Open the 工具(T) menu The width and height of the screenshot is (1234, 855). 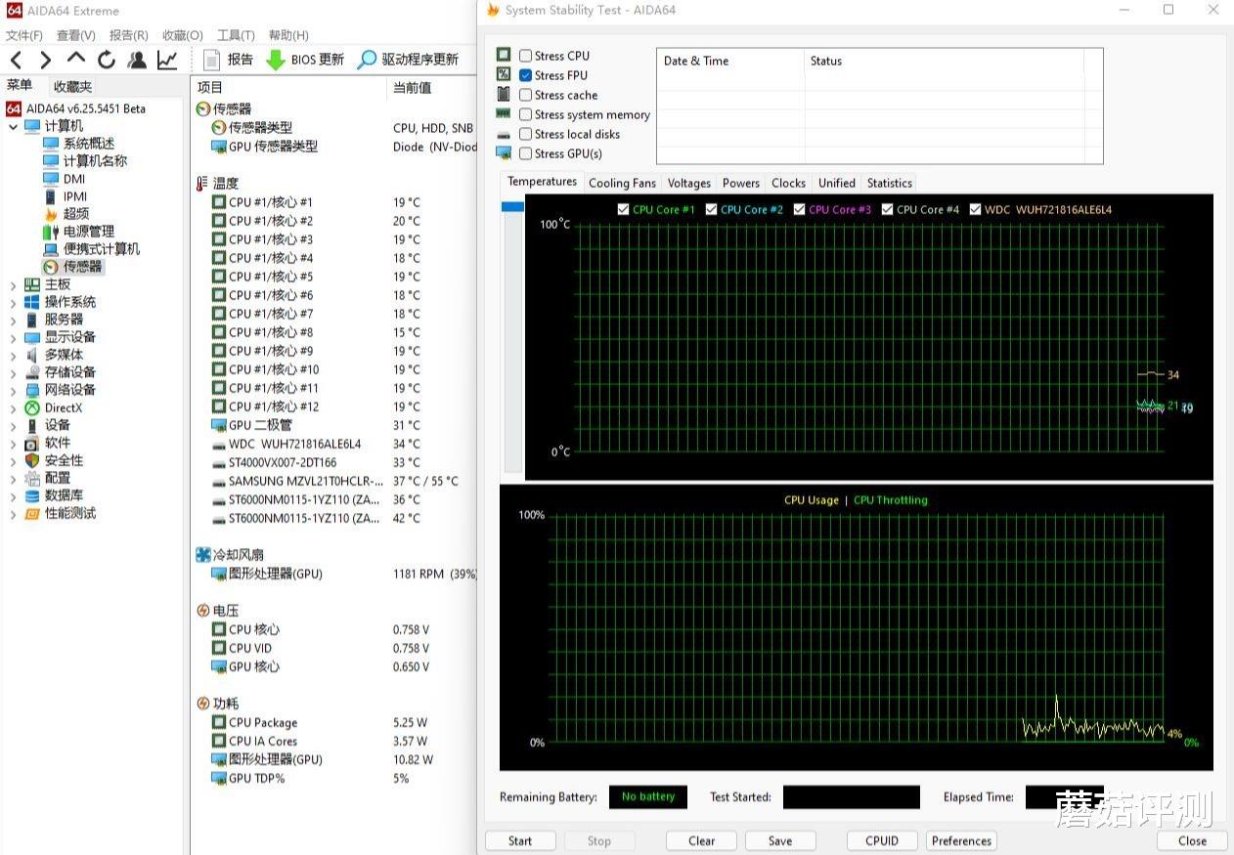point(236,35)
